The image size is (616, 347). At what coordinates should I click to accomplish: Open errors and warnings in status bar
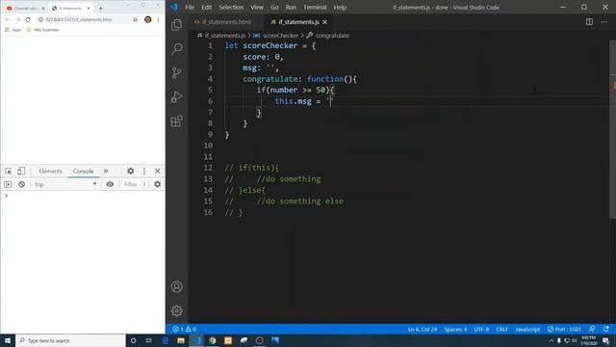coord(184,330)
